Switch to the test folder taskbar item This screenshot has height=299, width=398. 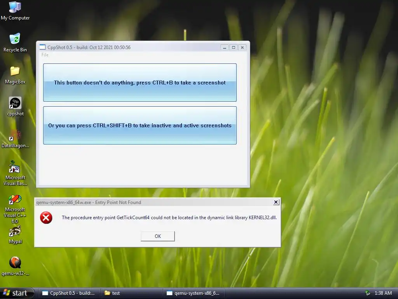click(x=131, y=293)
